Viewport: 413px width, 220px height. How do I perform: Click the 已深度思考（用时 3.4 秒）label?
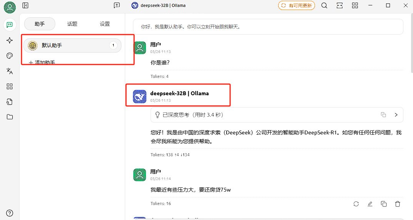[193, 115]
